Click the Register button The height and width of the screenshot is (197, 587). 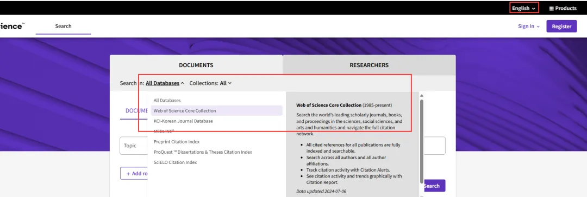[x=561, y=26]
